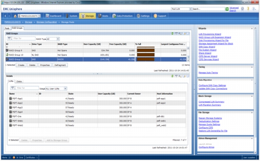Open the Support menu
Image resolution: width=260 pixels, height=161 pixels.
click(x=160, y=16)
